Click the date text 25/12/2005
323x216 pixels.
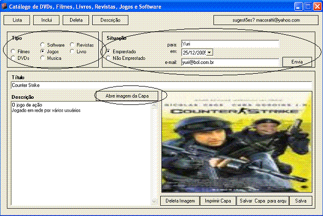pyautogui.click(x=194, y=53)
